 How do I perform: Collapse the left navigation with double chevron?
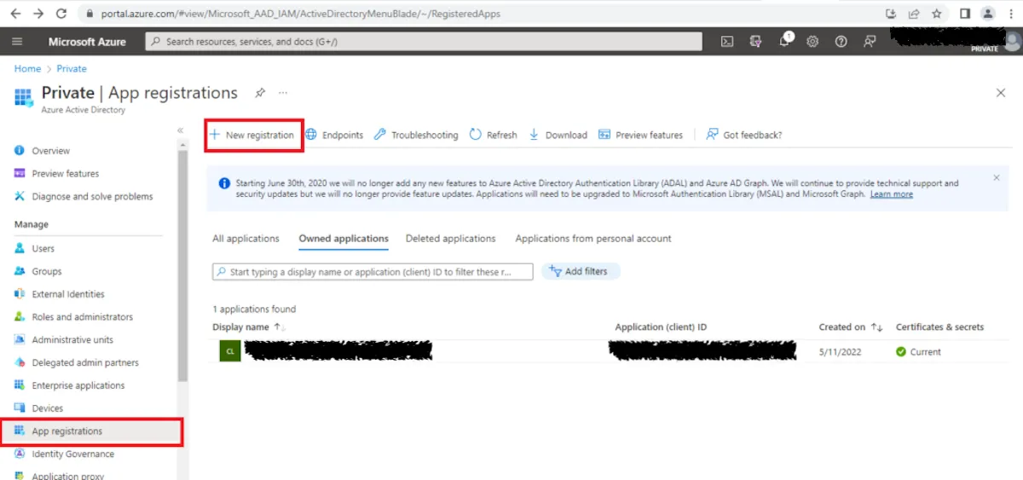180,130
